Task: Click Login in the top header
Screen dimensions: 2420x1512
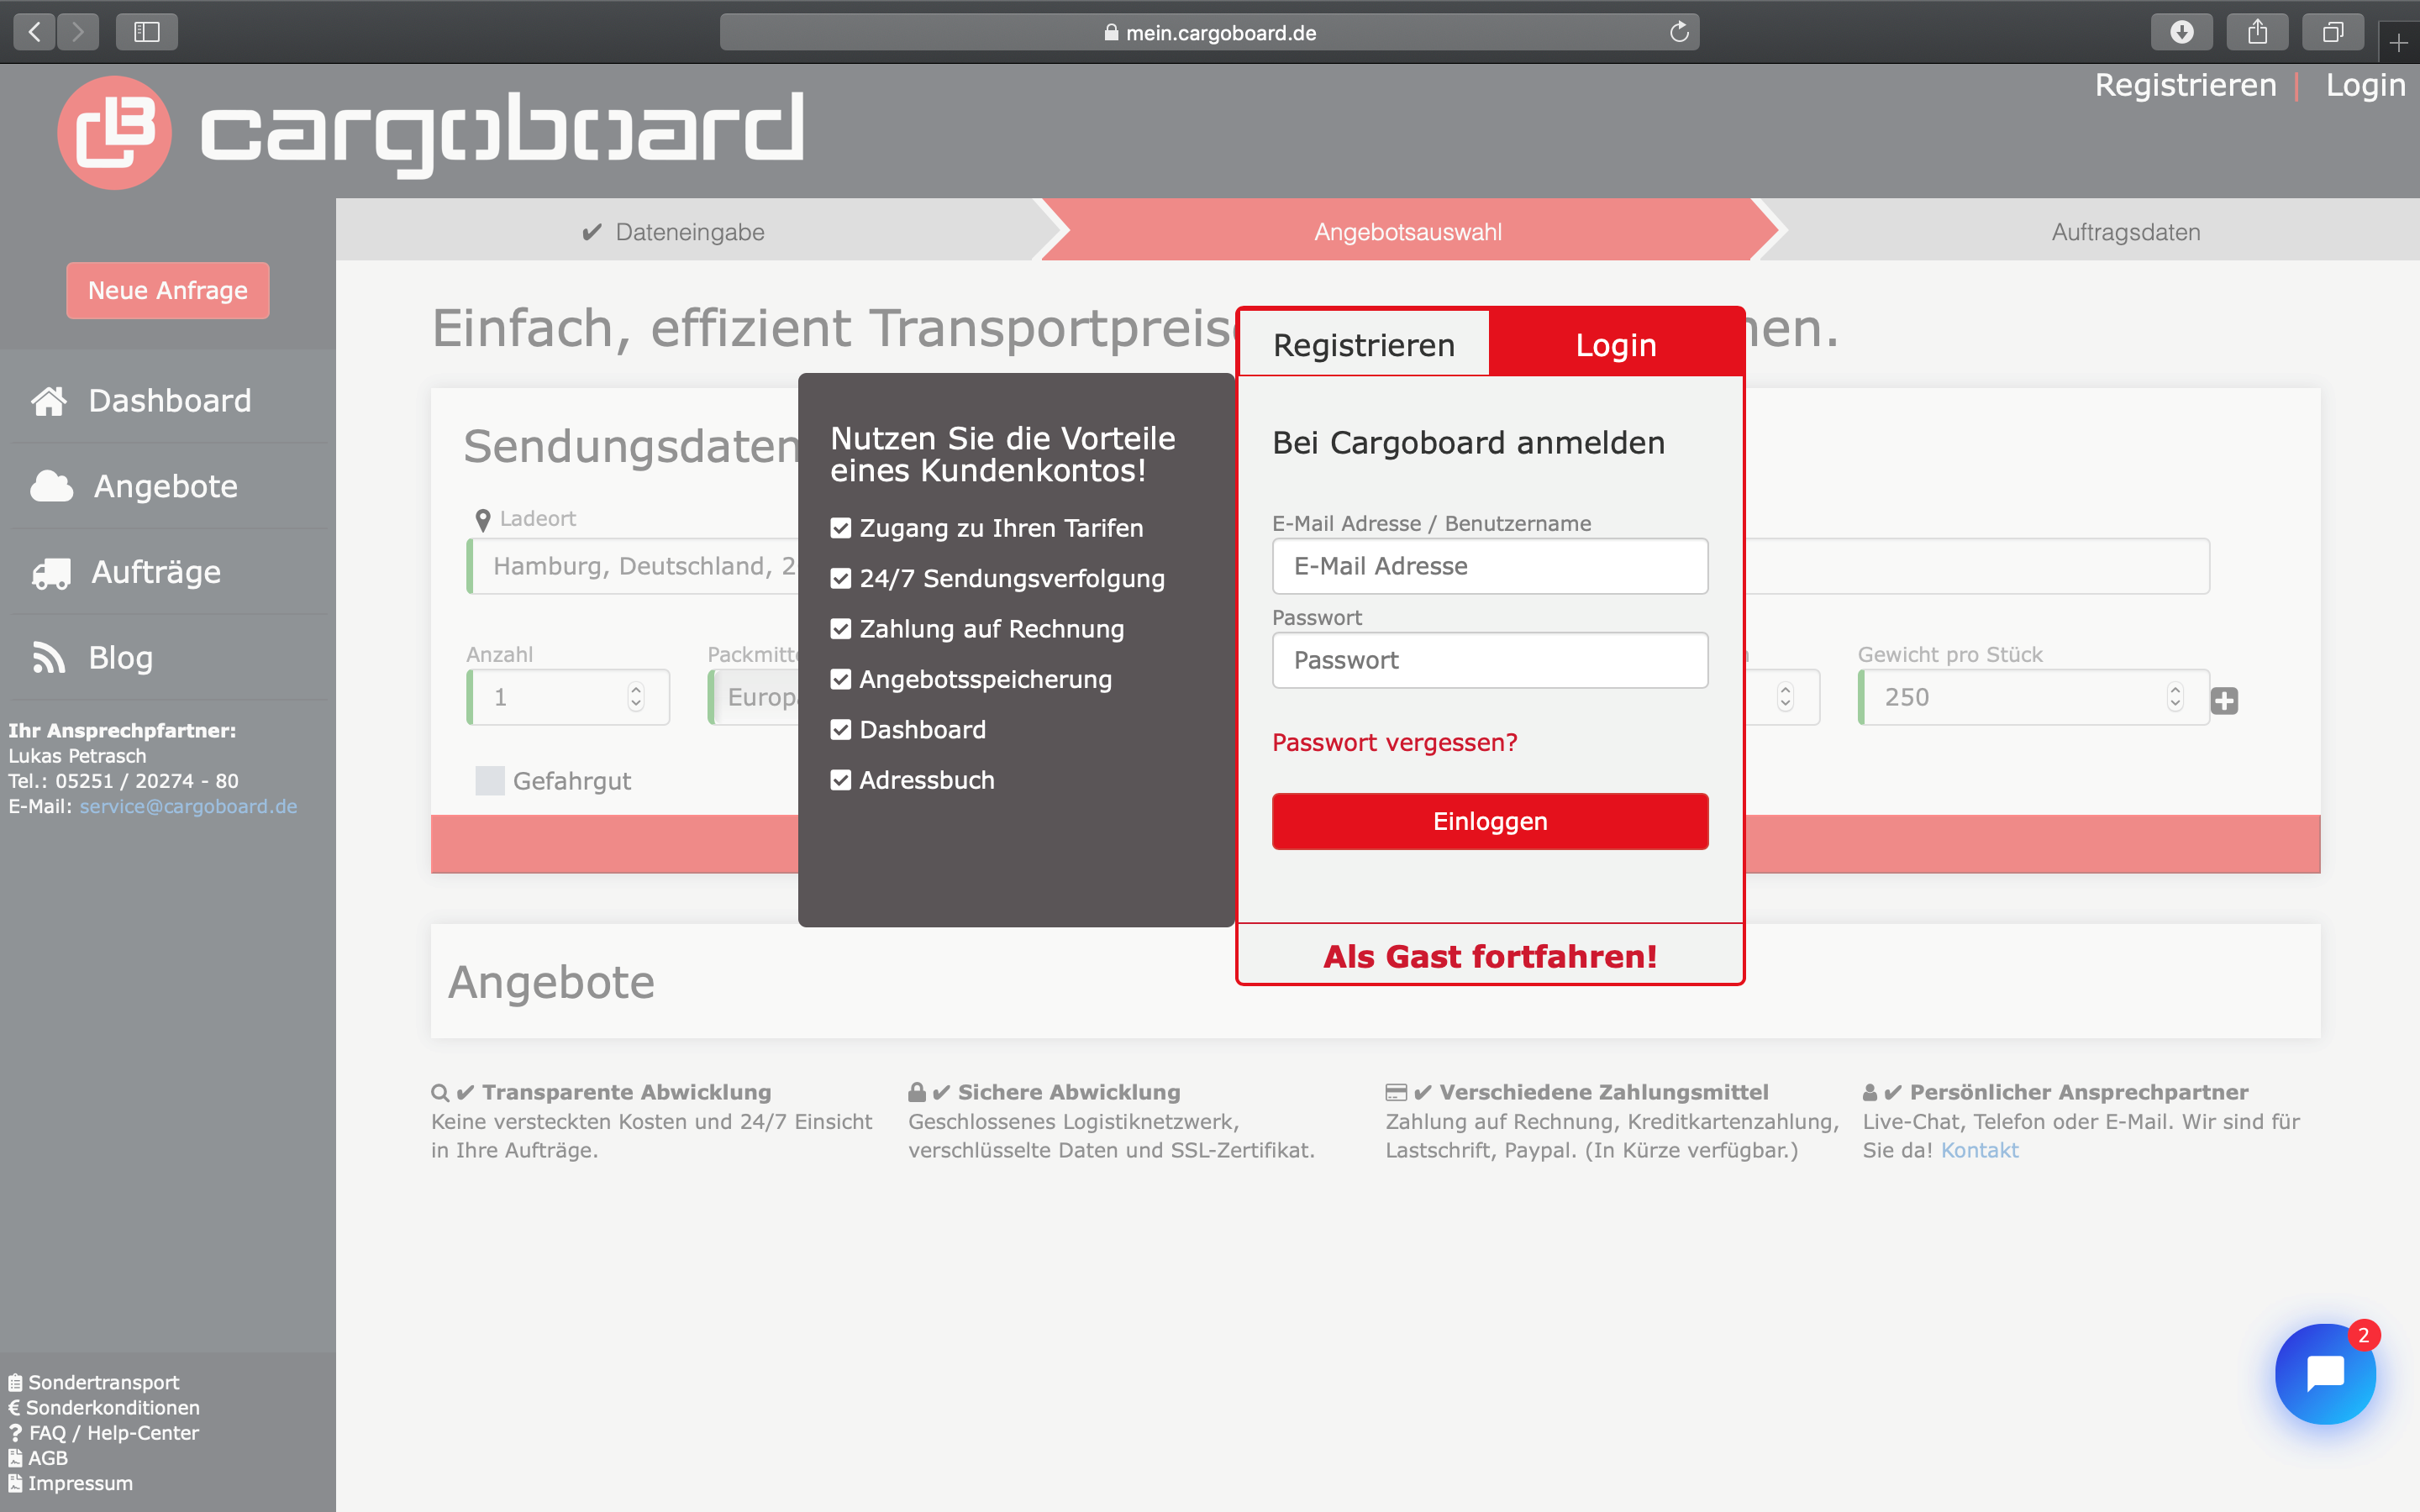Action: [x=2365, y=85]
